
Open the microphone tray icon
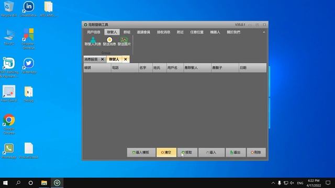coord(279,183)
